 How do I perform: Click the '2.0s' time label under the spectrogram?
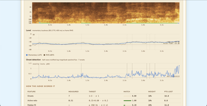(x=106, y=25)
